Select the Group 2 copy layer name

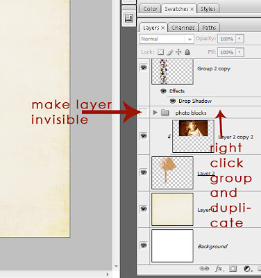click(x=214, y=69)
